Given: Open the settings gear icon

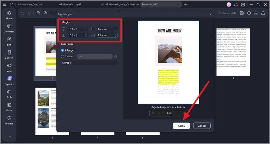Looking at the screenshot, I should tap(243, 5).
